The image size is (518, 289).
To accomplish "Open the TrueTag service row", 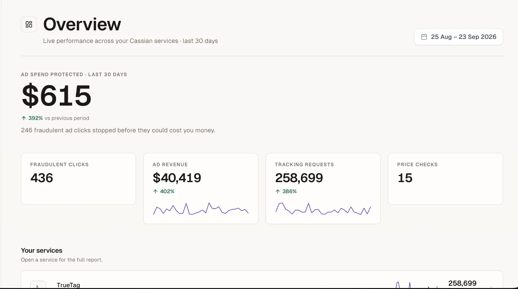I will pyautogui.click(x=262, y=280).
